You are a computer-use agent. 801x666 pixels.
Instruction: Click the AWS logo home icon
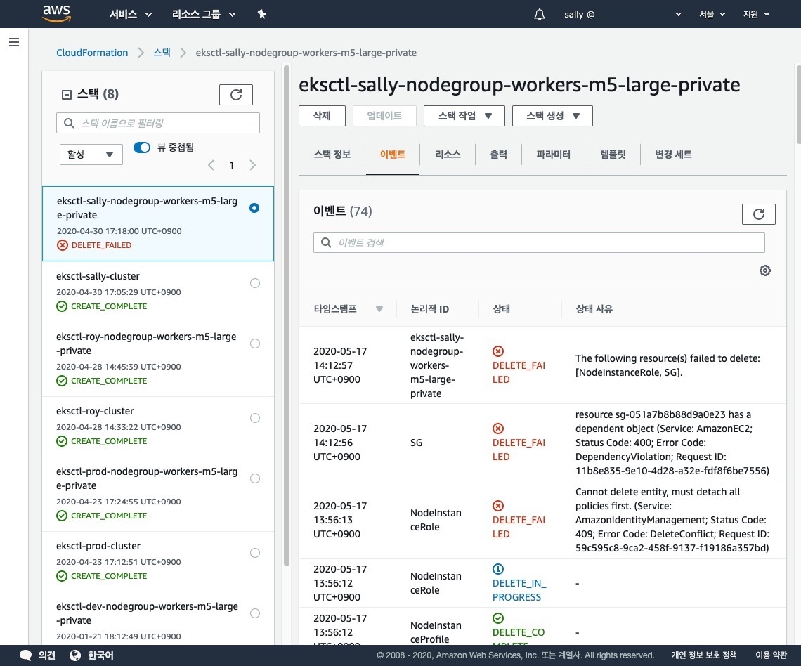[x=56, y=13]
